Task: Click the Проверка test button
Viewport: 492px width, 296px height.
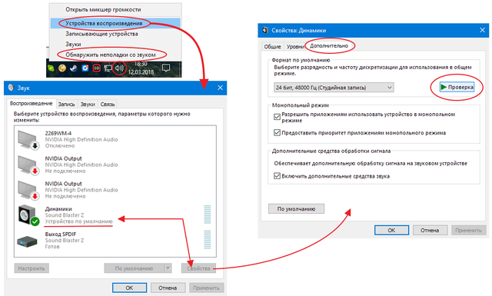Action: 457,87
